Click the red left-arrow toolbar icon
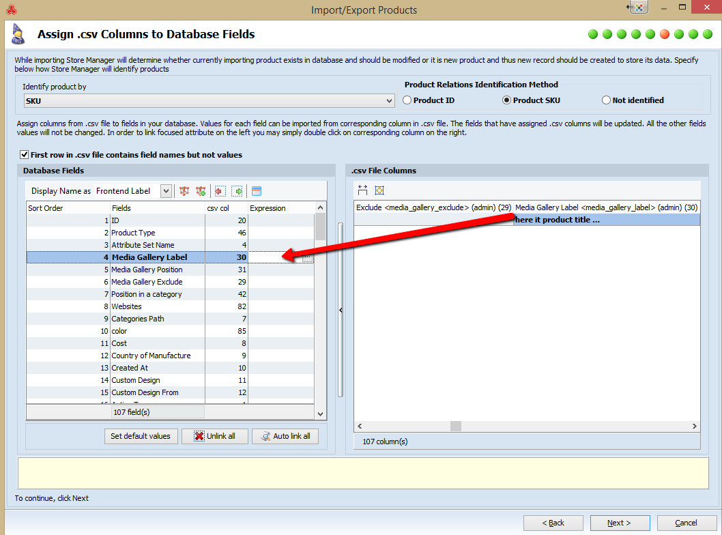The height and width of the screenshot is (535, 722). point(220,191)
